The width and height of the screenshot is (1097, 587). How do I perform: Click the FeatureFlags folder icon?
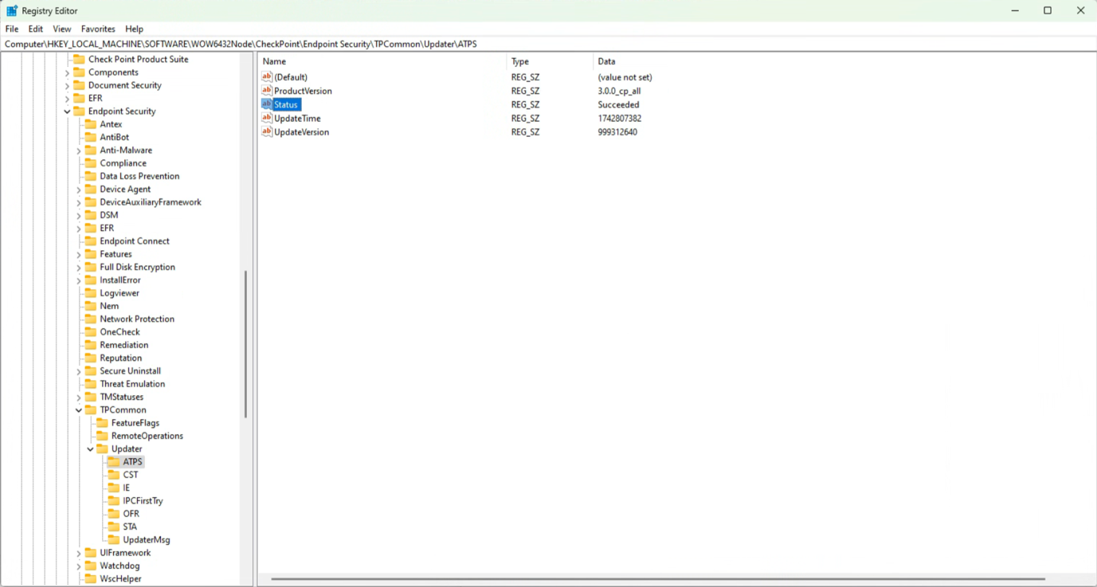pos(102,423)
